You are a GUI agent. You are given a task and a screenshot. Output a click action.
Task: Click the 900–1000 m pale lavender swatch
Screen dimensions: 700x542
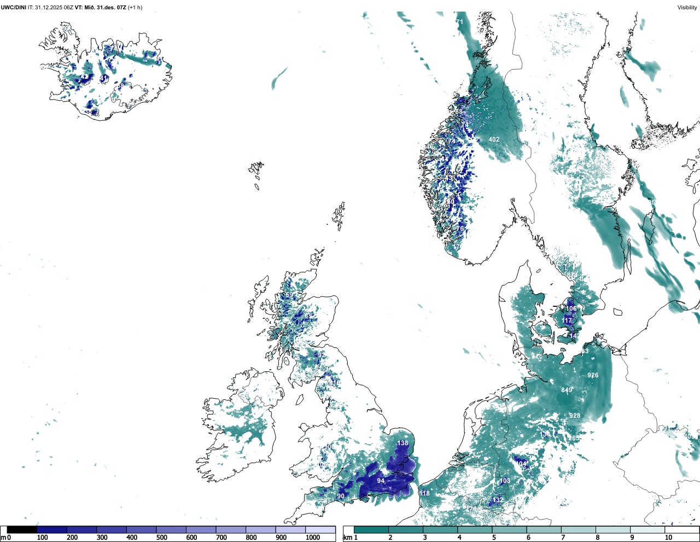[x=290, y=529]
